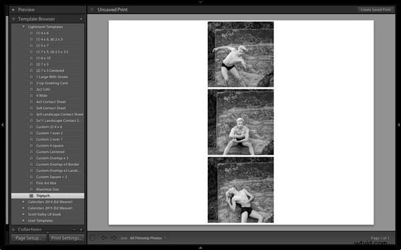Click the Unsaved Print title text
This screenshot has width=401, height=250.
[112, 10]
